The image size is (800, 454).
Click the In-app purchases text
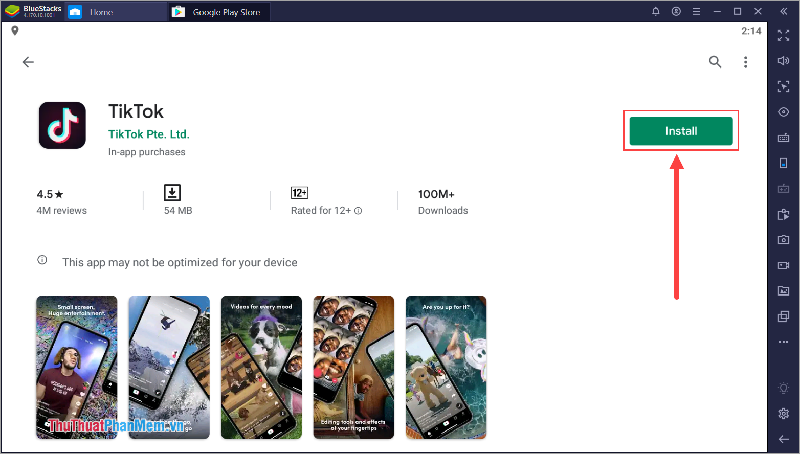[x=147, y=152]
